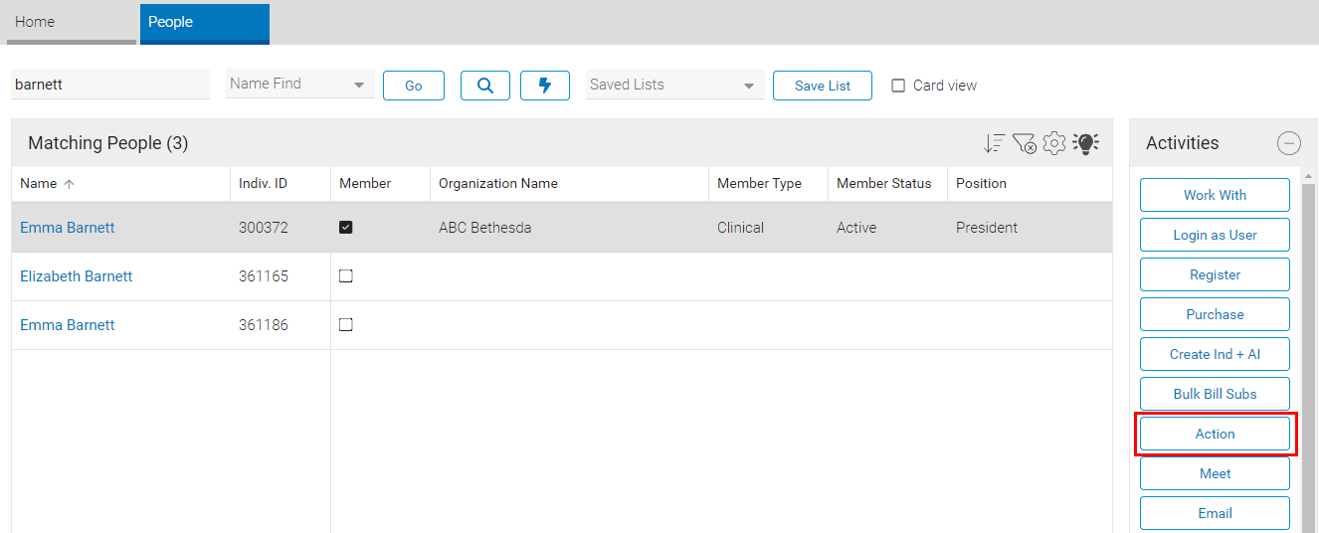The width and height of the screenshot is (1319, 533).
Task: Click the Login as User button
Action: click(x=1215, y=235)
